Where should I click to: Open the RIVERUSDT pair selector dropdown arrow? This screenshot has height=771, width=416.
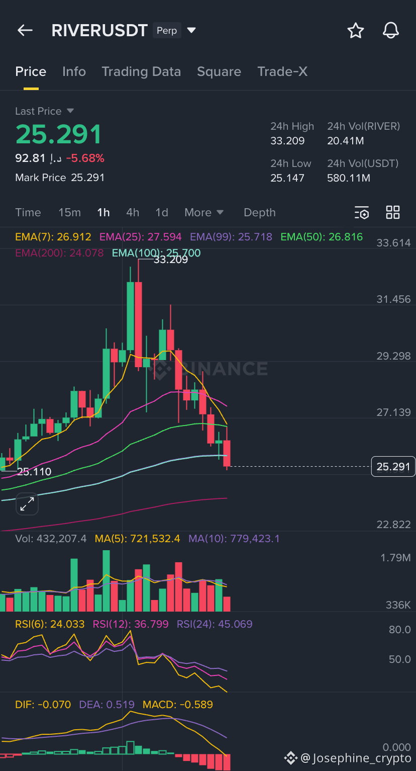191,31
